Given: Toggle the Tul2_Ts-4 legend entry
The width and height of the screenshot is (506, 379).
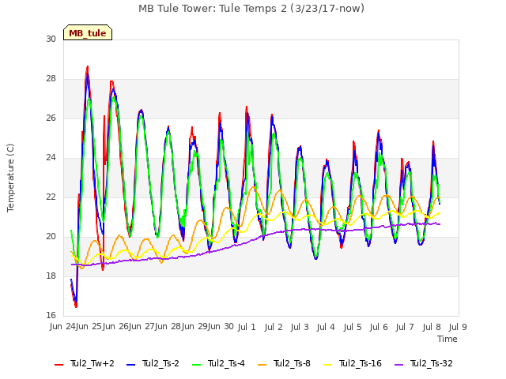Looking at the screenshot, I should coord(218,363).
